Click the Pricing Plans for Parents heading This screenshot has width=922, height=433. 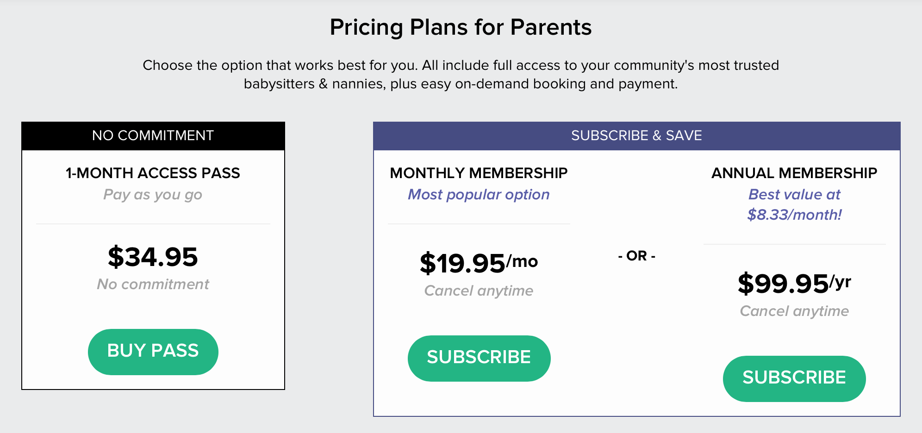click(461, 27)
